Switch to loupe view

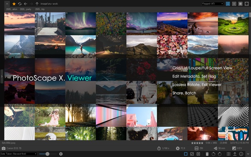240,4
